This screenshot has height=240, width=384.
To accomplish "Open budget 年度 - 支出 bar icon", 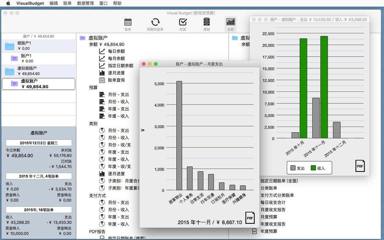I will (x=102, y=109).
